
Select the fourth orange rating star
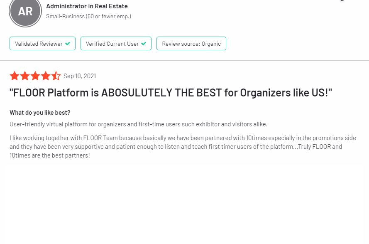[x=45, y=76]
